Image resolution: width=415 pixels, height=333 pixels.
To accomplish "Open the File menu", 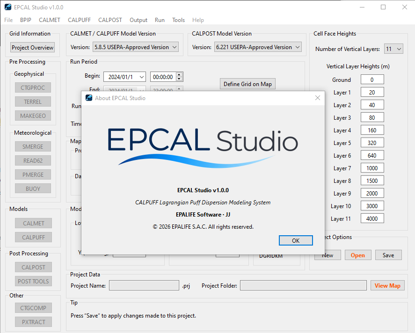I will point(8,20).
